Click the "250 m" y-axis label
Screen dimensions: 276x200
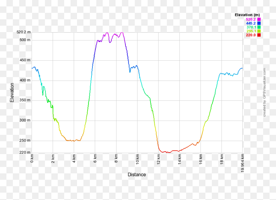coord(25,141)
